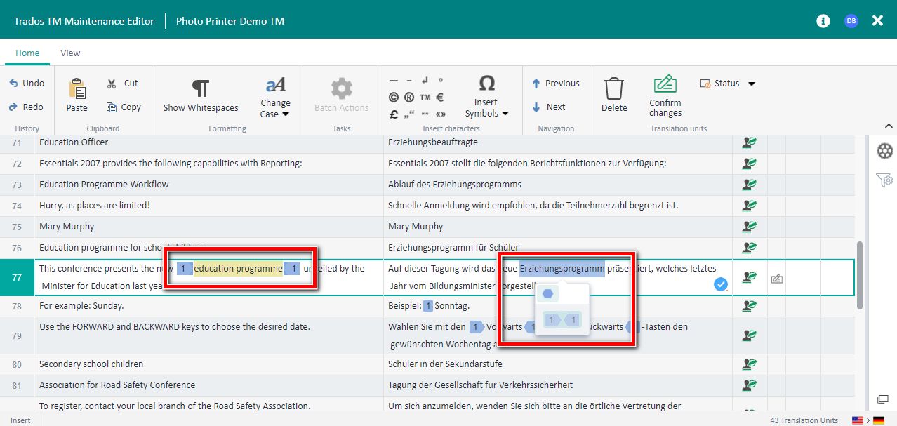Switch to the Home tab
This screenshot has width=897, height=426.
(x=27, y=53)
